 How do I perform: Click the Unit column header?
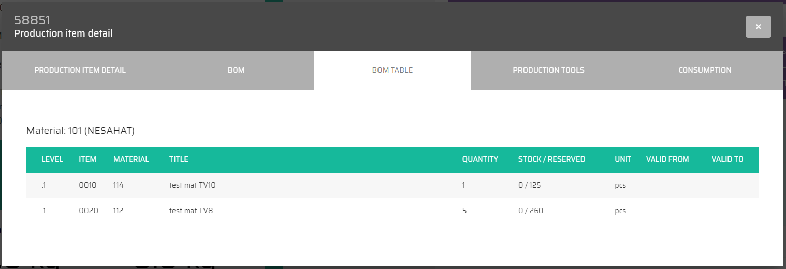[623, 159]
